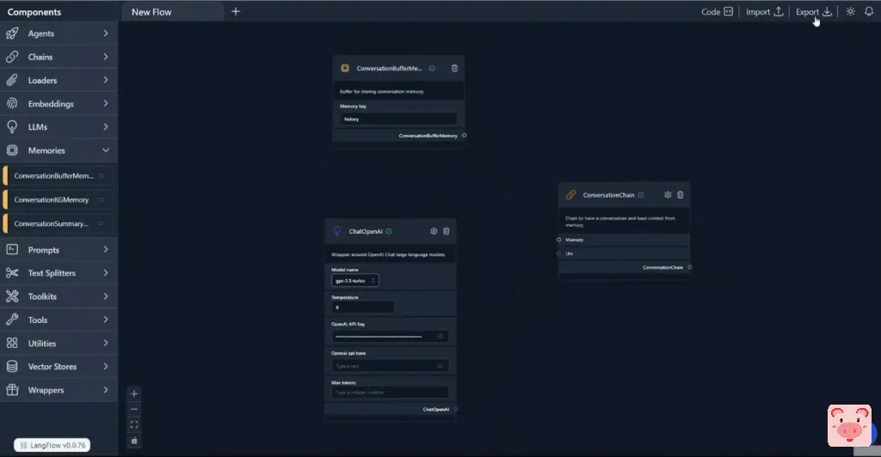Add a new flow tab with plus
Image resolution: width=881 pixels, height=457 pixels.
[x=236, y=11]
